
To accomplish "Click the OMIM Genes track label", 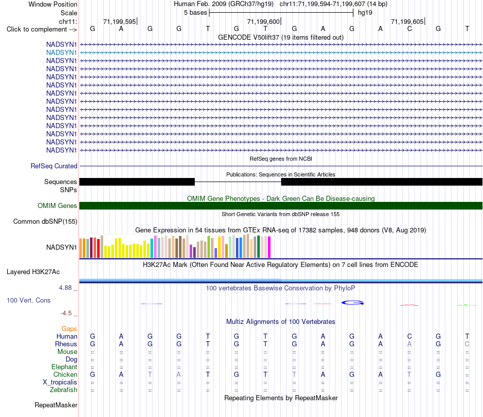I will (x=57, y=205).
